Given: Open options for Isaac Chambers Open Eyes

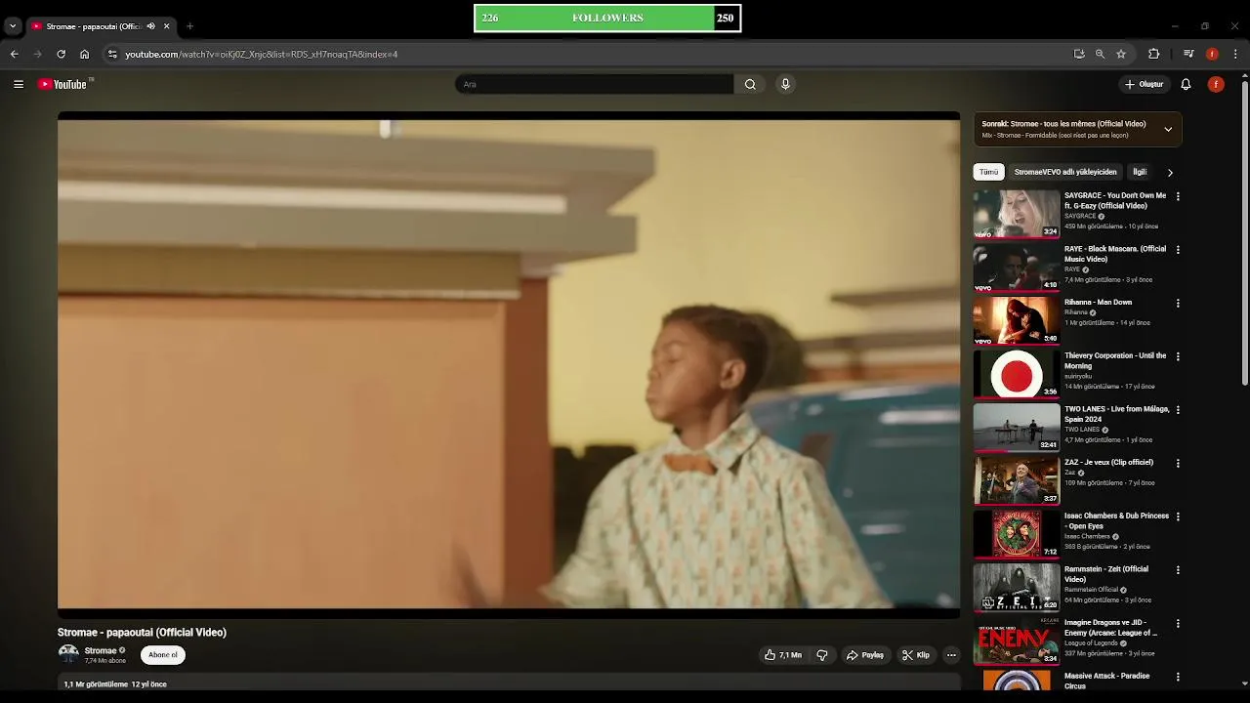Looking at the screenshot, I should (x=1178, y=517).
